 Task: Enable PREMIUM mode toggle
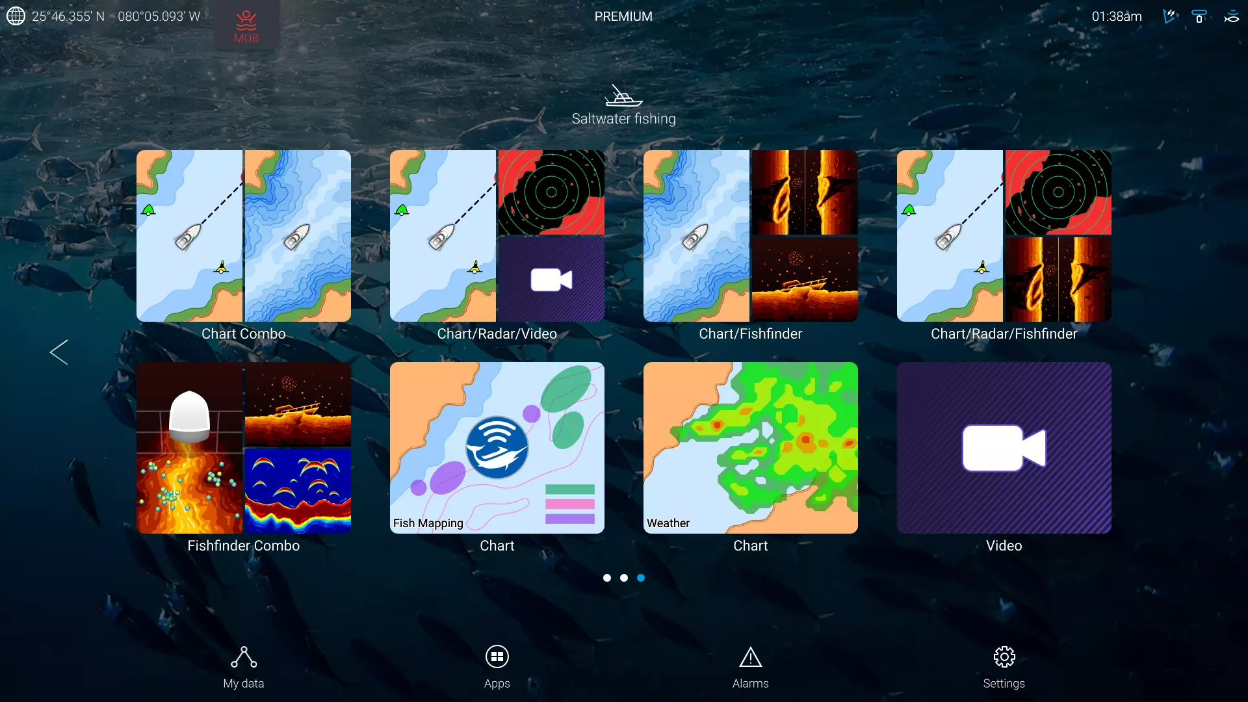tap(624, 16)
